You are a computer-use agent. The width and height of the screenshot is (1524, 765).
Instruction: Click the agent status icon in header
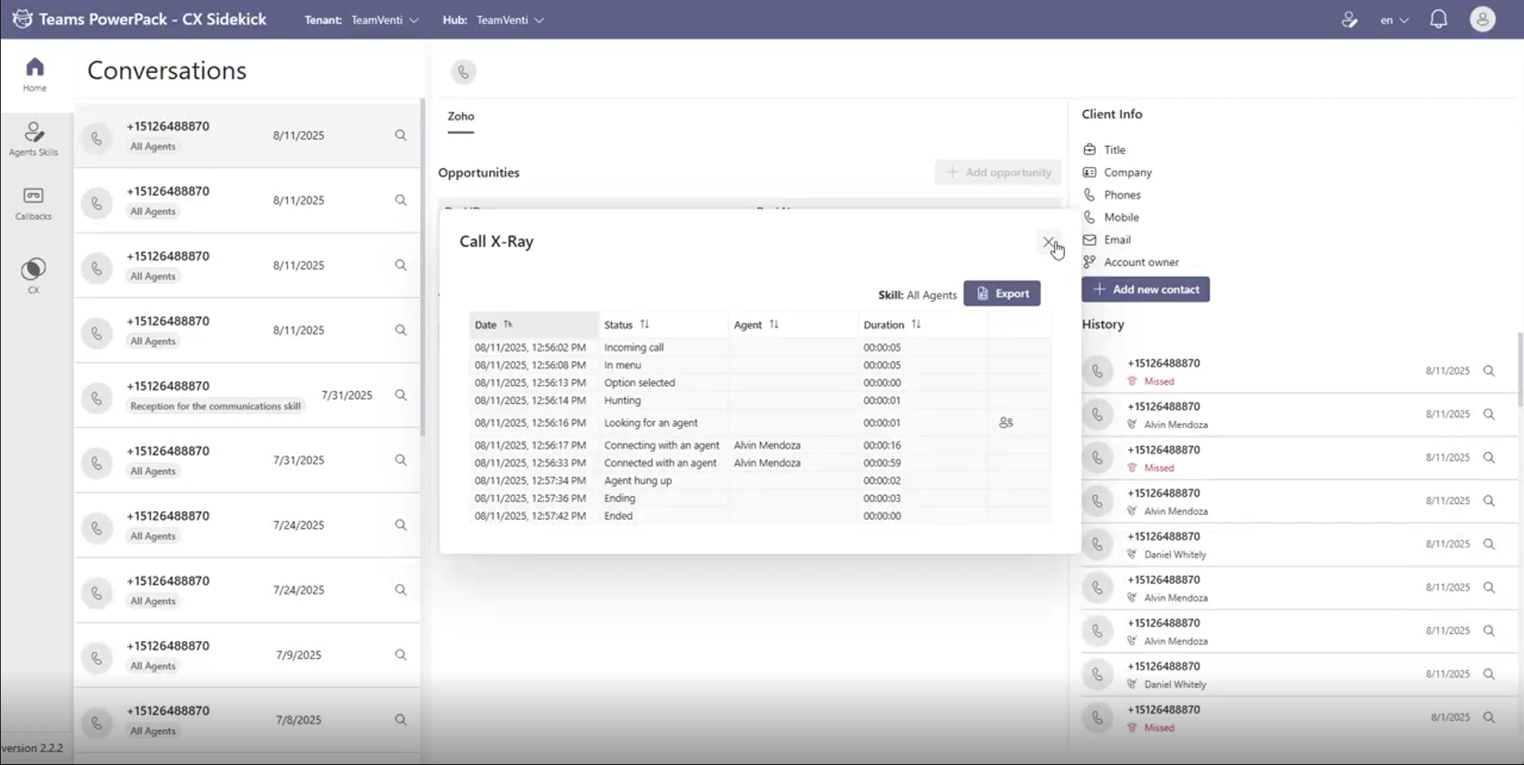(1348, 20)
